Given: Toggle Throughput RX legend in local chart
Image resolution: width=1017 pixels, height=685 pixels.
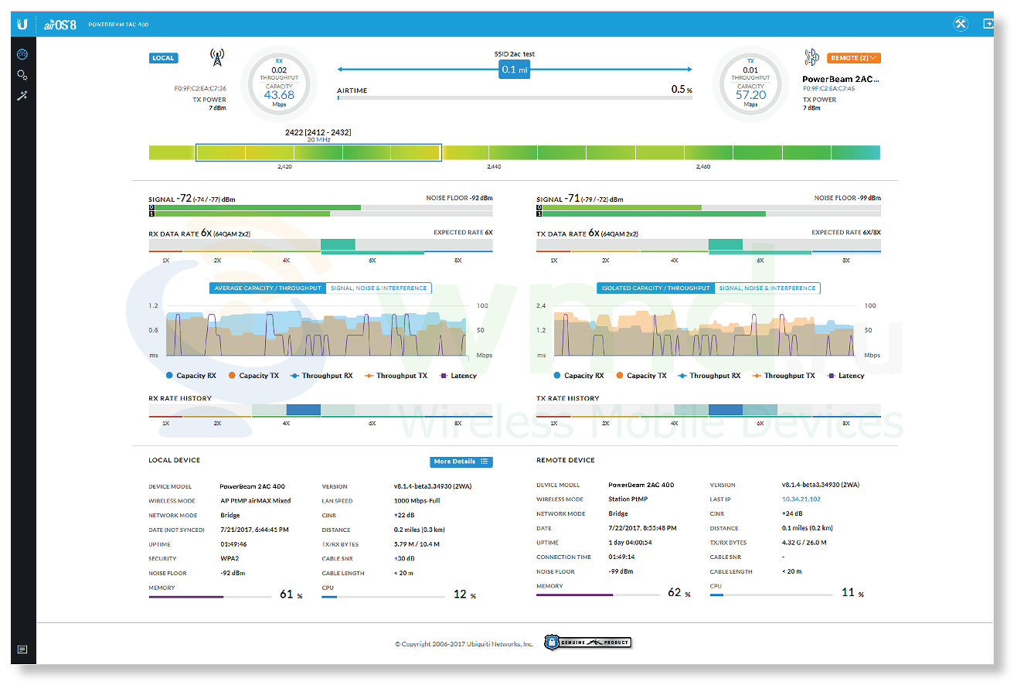Looking at the screenshot, I should 321,376.
